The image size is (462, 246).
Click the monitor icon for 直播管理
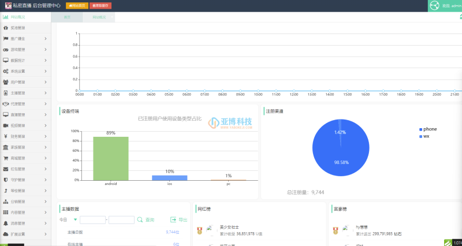(5, 114)
